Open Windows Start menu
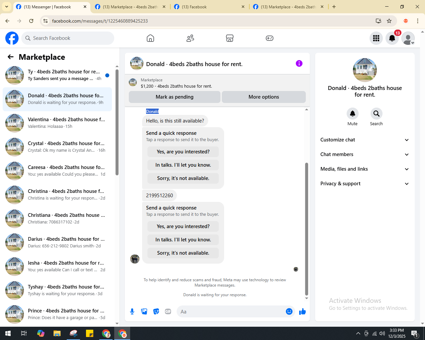The height and width of the screenshot is (340, 425). [8, 333]
